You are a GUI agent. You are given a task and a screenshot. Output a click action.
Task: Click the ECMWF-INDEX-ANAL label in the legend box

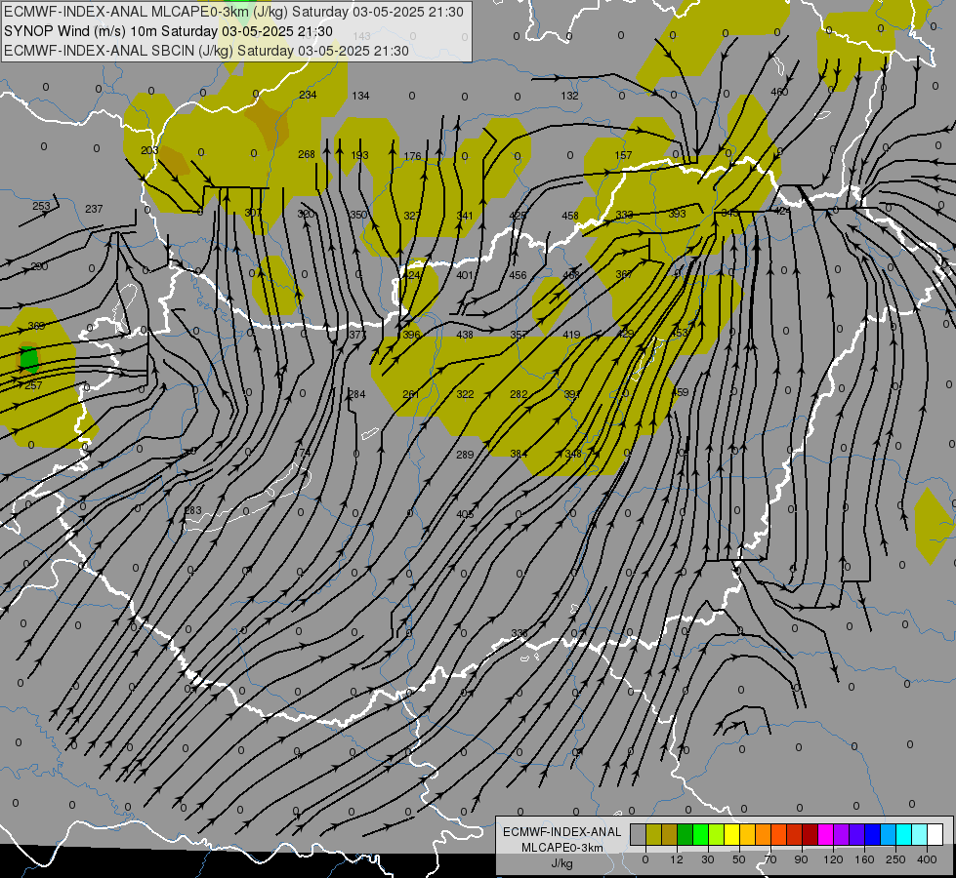click(562, 832)
